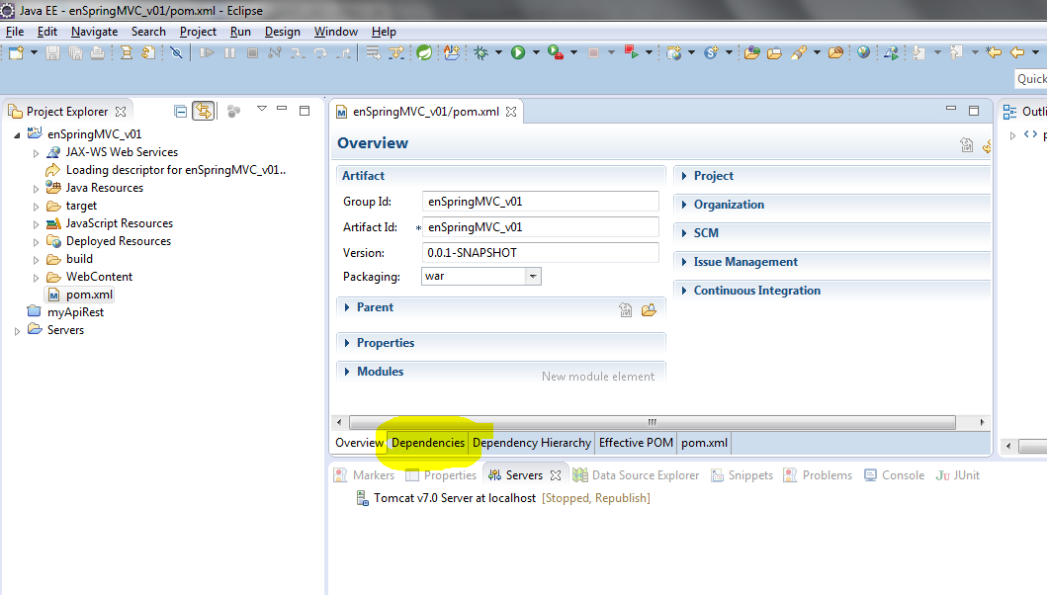Click the Save toolbar icon
The height and width of the screenshot is (595, 1047).
(x=52, y=52)
